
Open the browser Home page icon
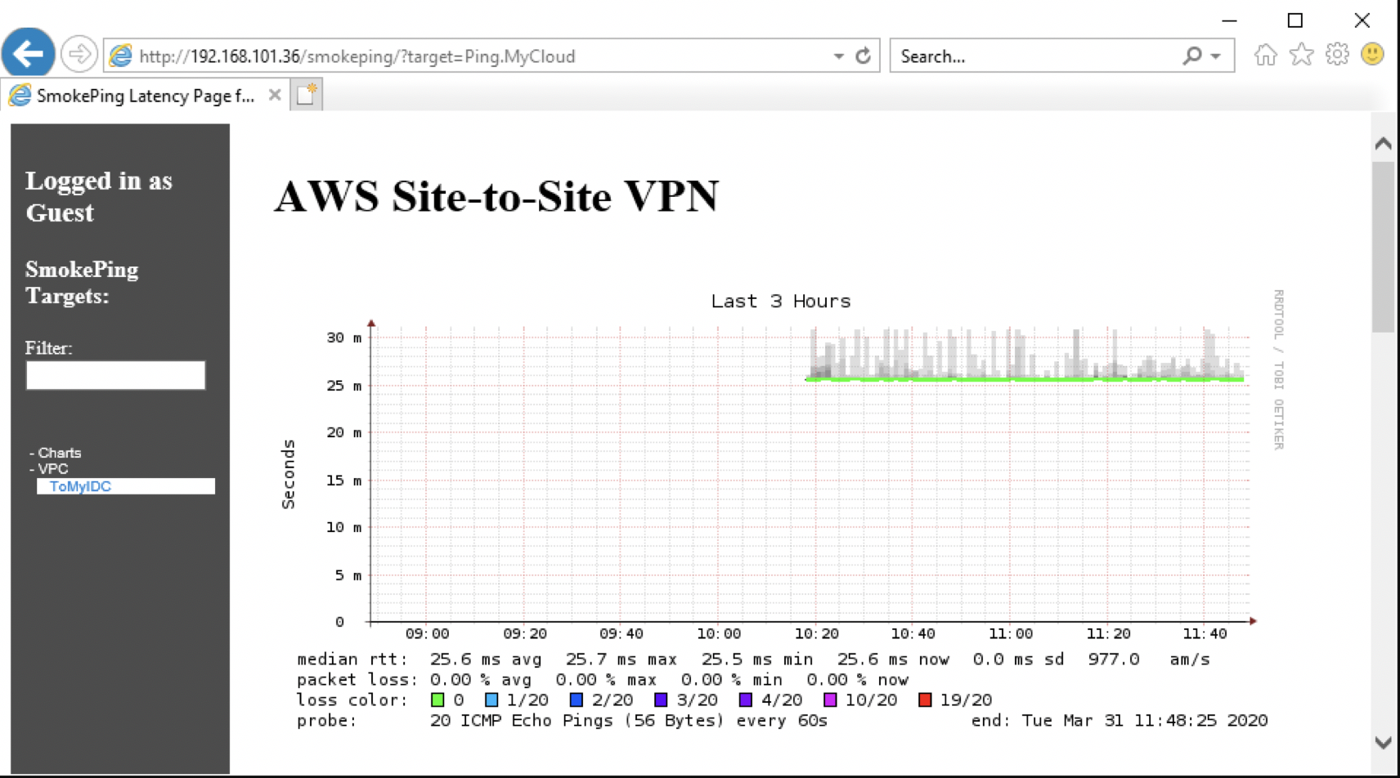tap(1265, 55)
